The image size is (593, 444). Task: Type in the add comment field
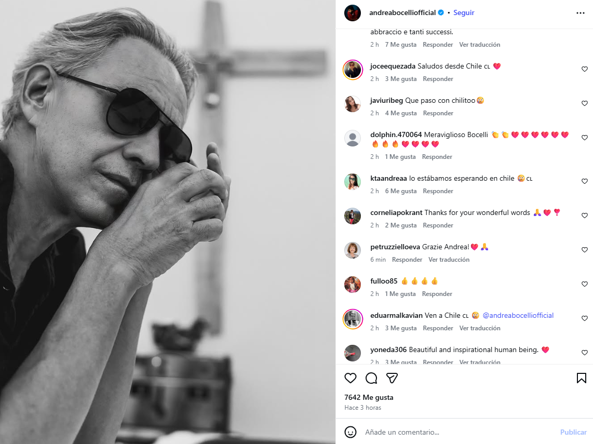457,432
